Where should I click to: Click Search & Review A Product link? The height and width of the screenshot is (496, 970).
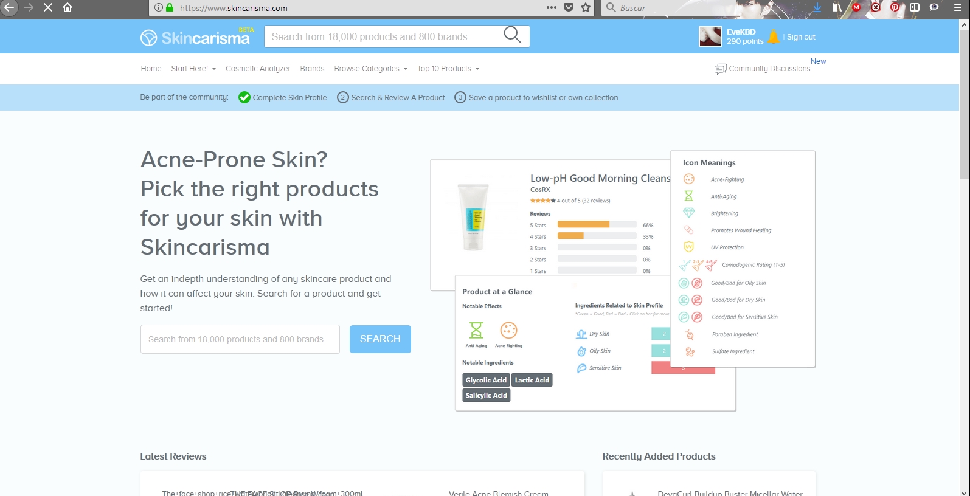pos(398,98)
